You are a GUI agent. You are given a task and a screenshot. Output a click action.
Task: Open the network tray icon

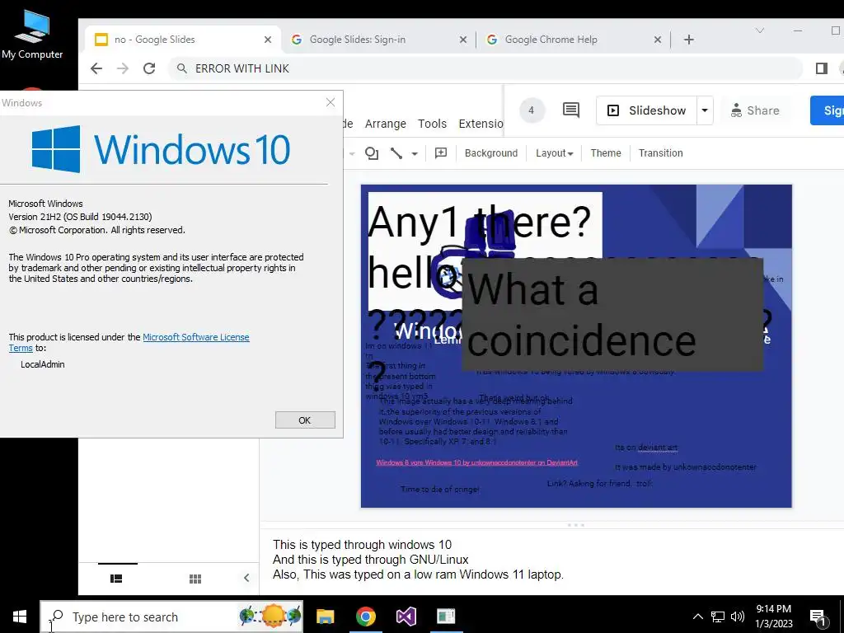[x=718, y=617]
